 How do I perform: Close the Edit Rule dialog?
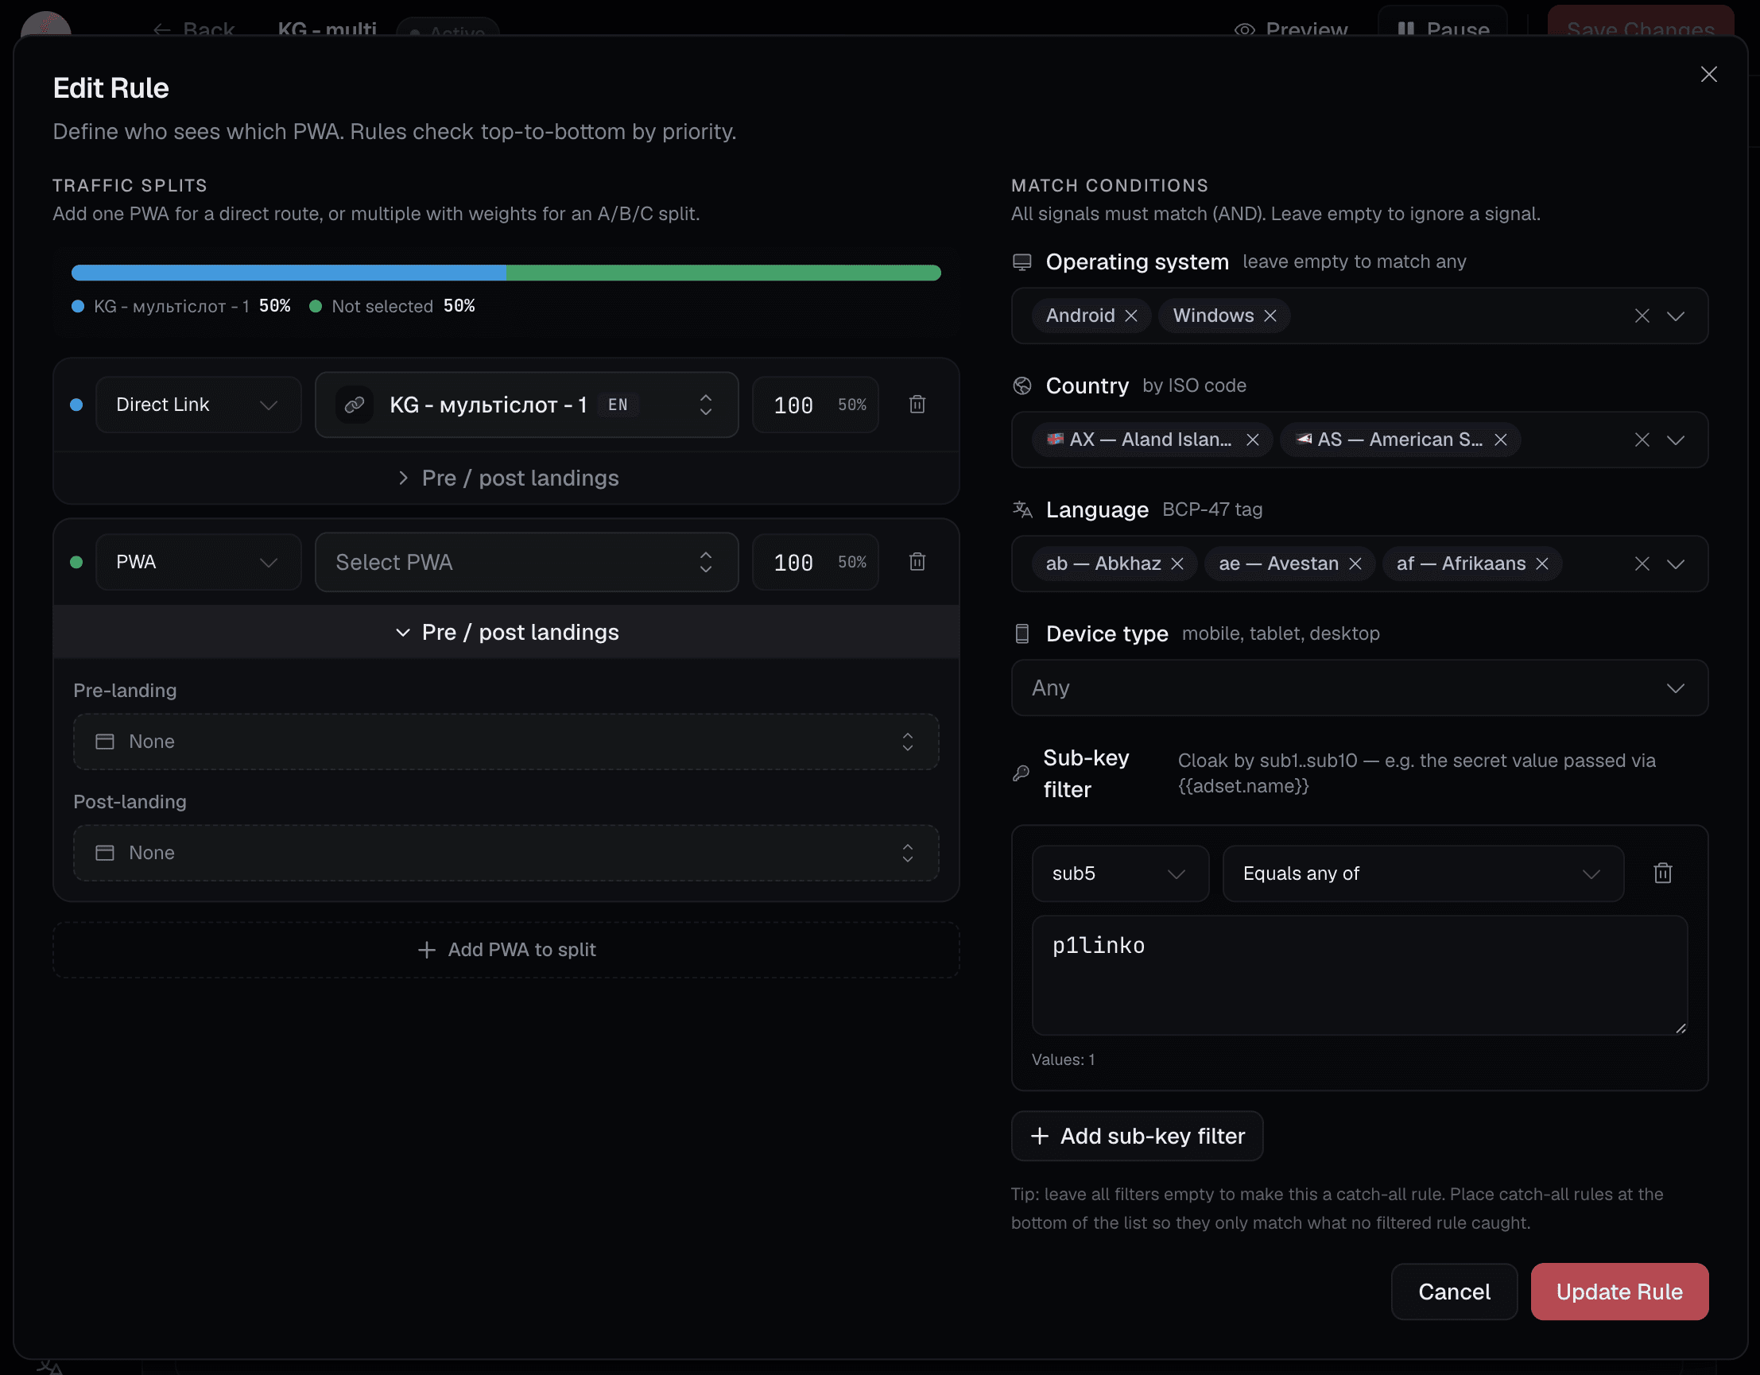(x=1708, y=74)
